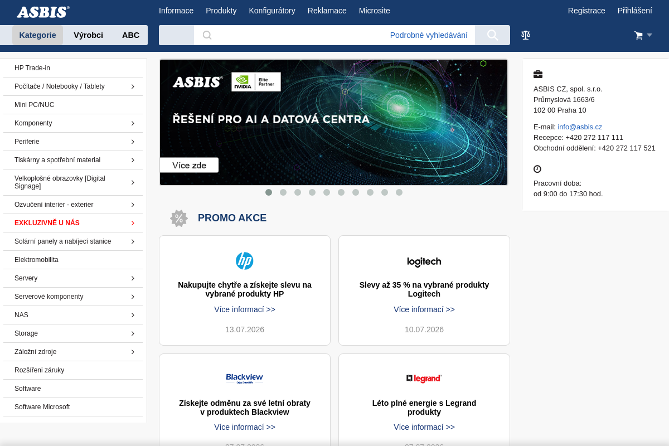The width and height of the screenshot is (669, 446).
Task: Open the Informace menu
Action: (x=176, y=11)
